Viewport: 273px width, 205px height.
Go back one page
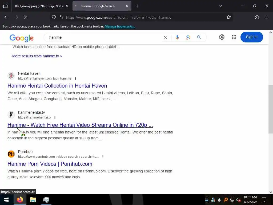coord(6,17)
